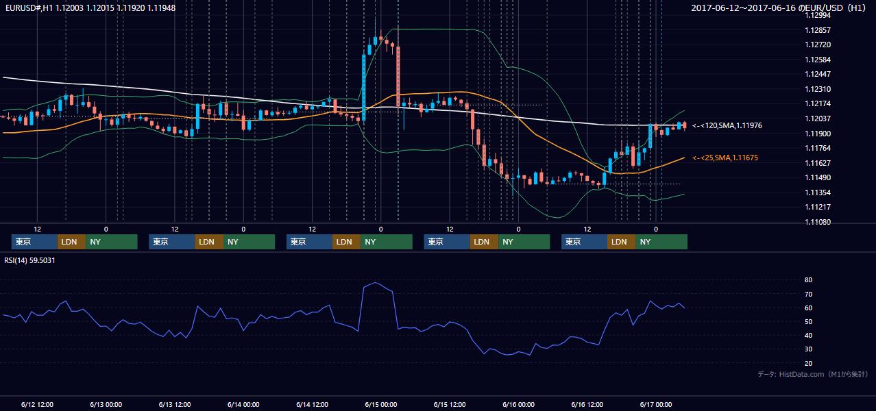The width and height of the screenshot is (876, 411).
Task: Select the 6/12 12:00 time label
Action: click(38, 404)
